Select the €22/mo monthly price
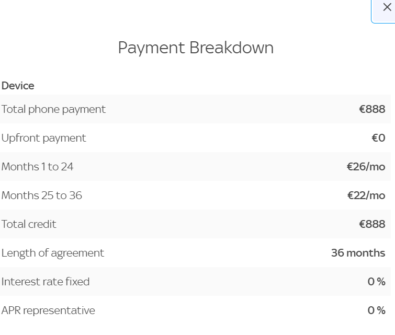The height and width of the screenshot is (335, 395). pyautogui.click(x=366, y=195)
